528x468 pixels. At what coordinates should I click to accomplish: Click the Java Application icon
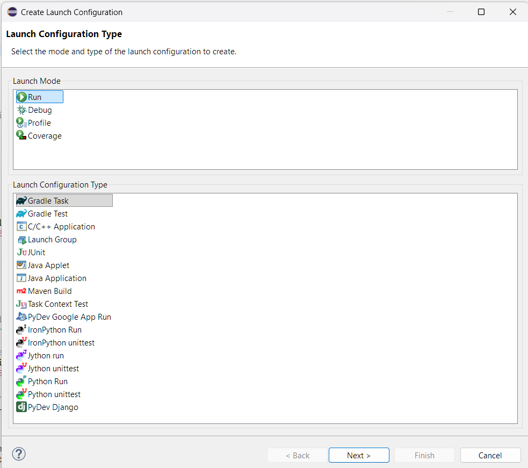pos(21,278)
